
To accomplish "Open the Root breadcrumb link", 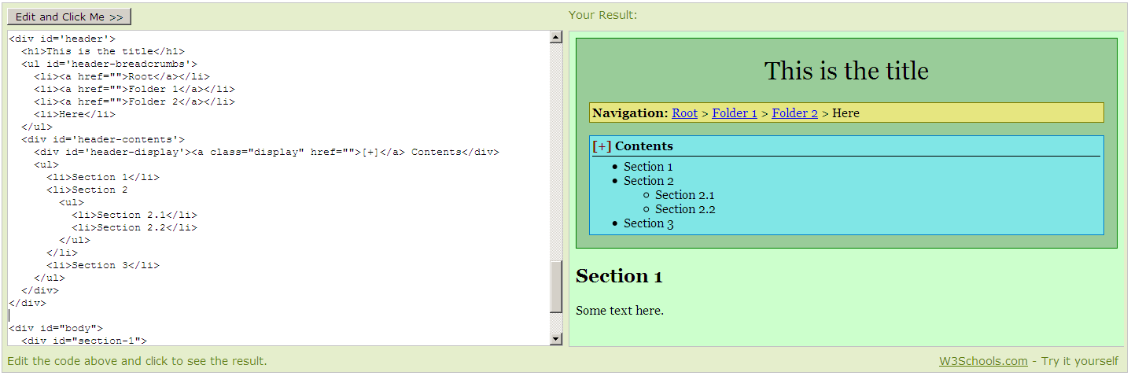I will [684, 113].
